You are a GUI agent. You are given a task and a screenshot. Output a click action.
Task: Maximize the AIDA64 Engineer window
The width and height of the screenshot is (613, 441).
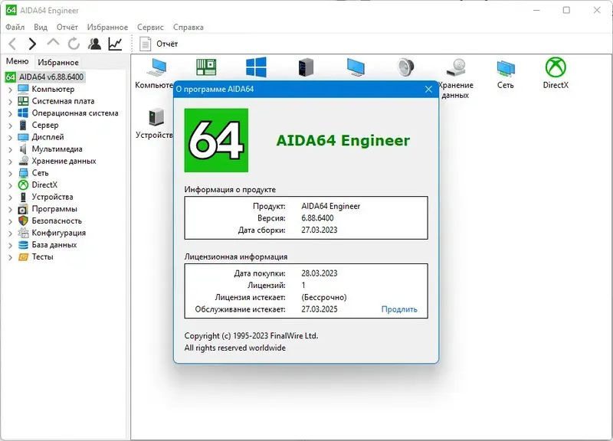[566, 11]
